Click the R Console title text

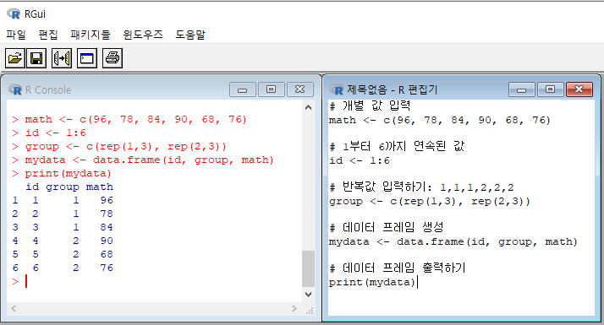point(48,90)
